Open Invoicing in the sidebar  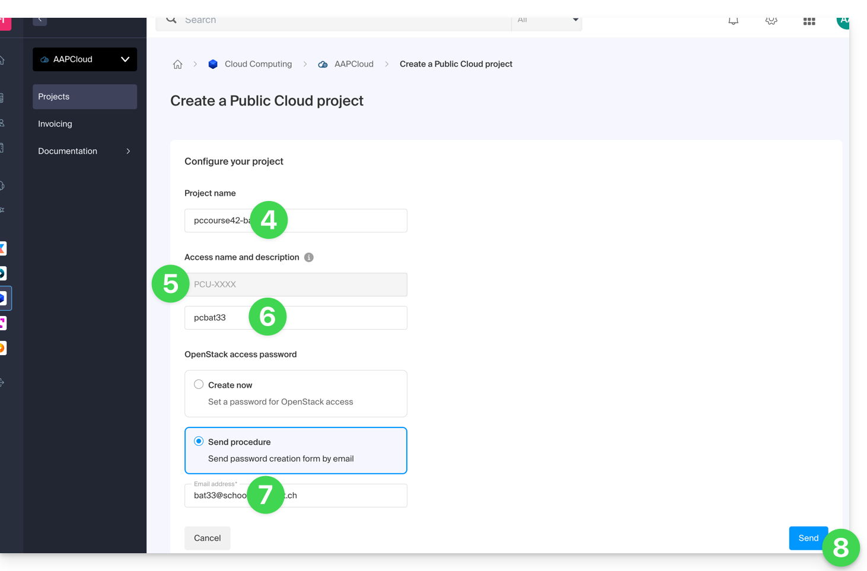point(55,124)
